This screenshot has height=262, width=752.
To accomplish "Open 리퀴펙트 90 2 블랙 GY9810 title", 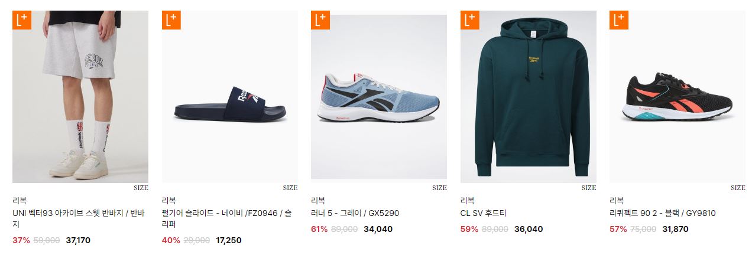I will tap(662, 213).
